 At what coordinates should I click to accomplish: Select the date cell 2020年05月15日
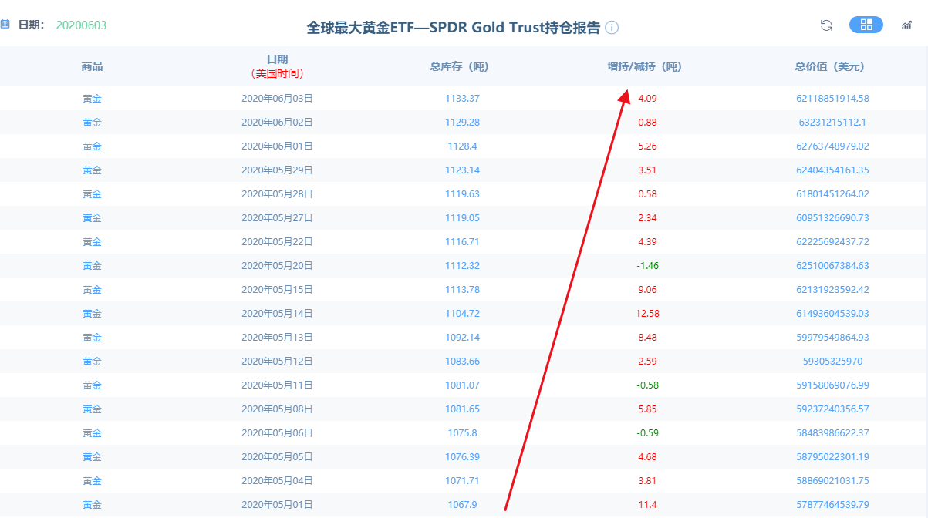(x=277, y=290)
